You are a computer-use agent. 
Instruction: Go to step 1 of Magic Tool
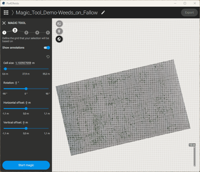pyautogui.click(x=4, y=33)
